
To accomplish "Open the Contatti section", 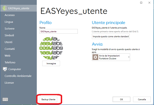I will pos(10,49).
